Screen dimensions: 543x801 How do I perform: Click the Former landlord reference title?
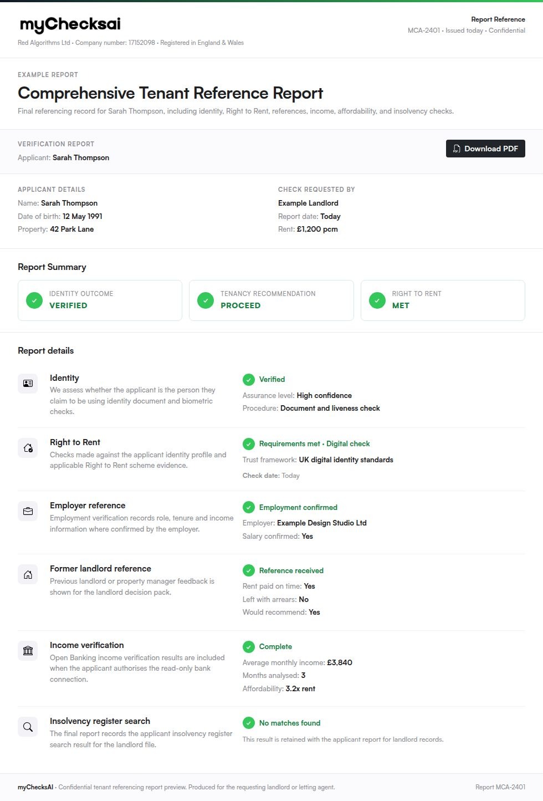pos(100,569)
